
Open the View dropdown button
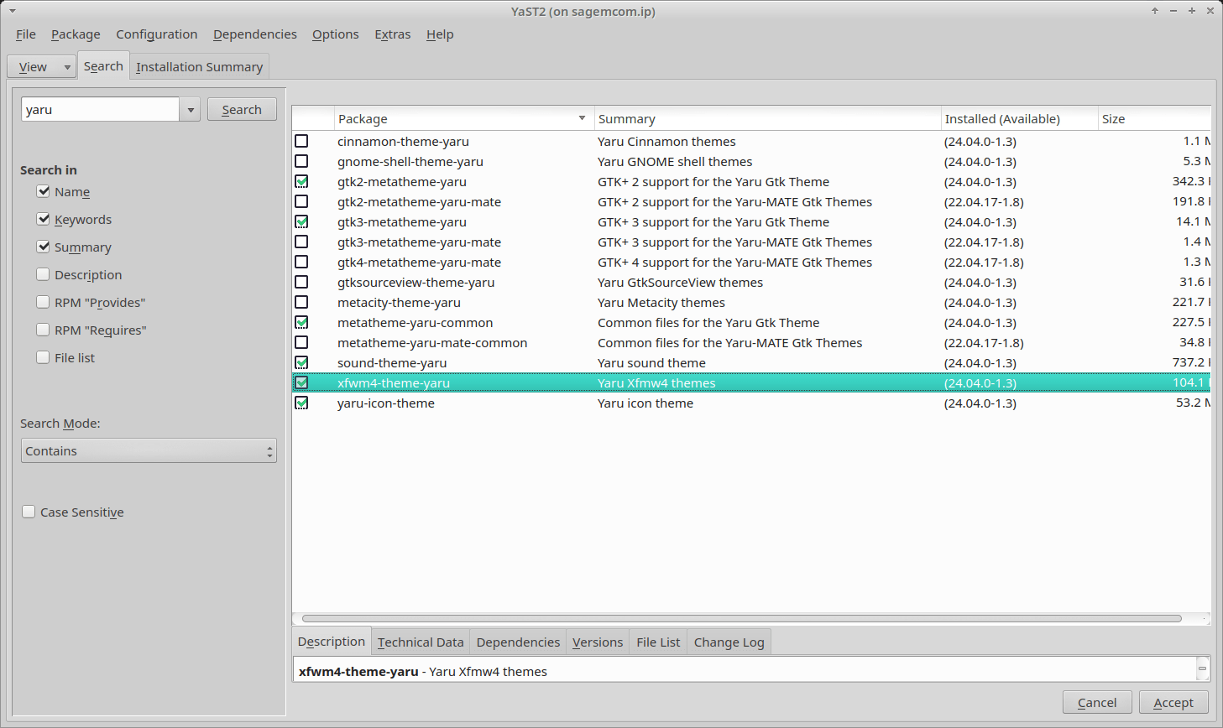(x=41, y=67)
